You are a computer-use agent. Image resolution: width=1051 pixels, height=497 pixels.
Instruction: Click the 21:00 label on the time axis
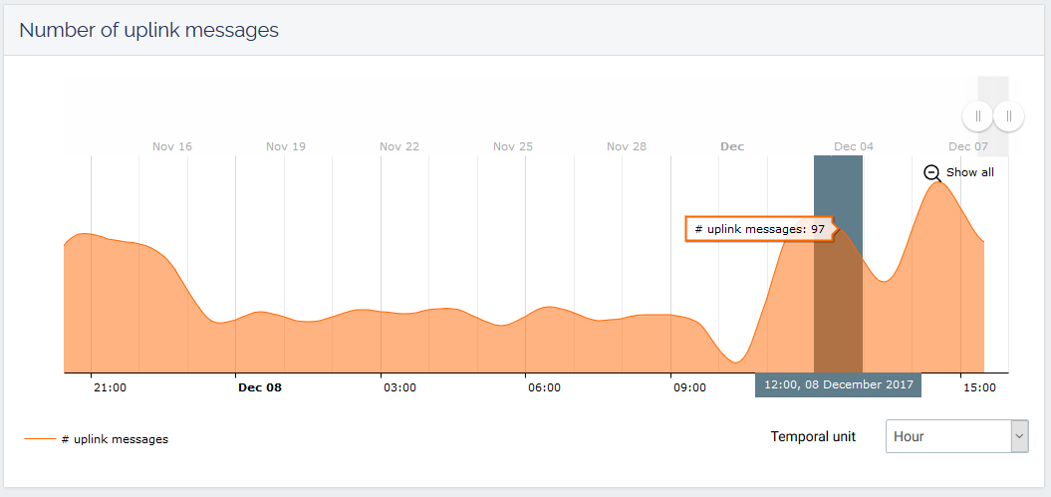click(x=110, y=387)
